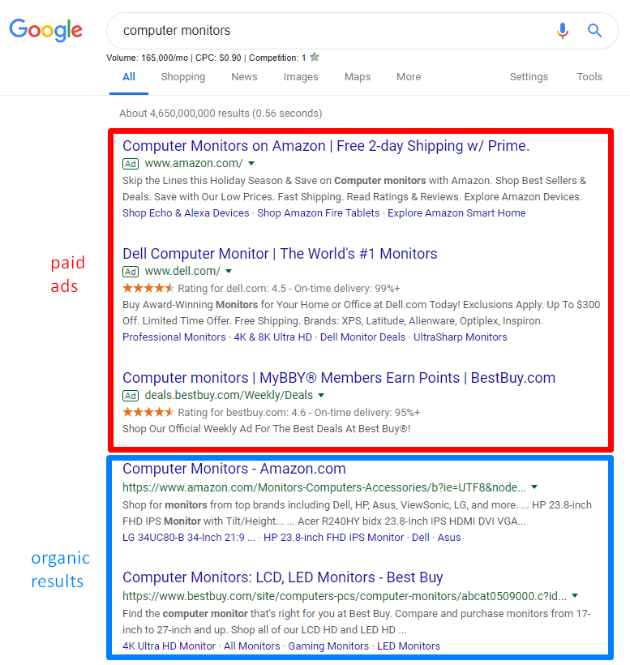Screen dimensions: 630x665
Task: Expand arrow beside the organic Amazon URL
Action: pyautogui.click(x=534, y=487)
